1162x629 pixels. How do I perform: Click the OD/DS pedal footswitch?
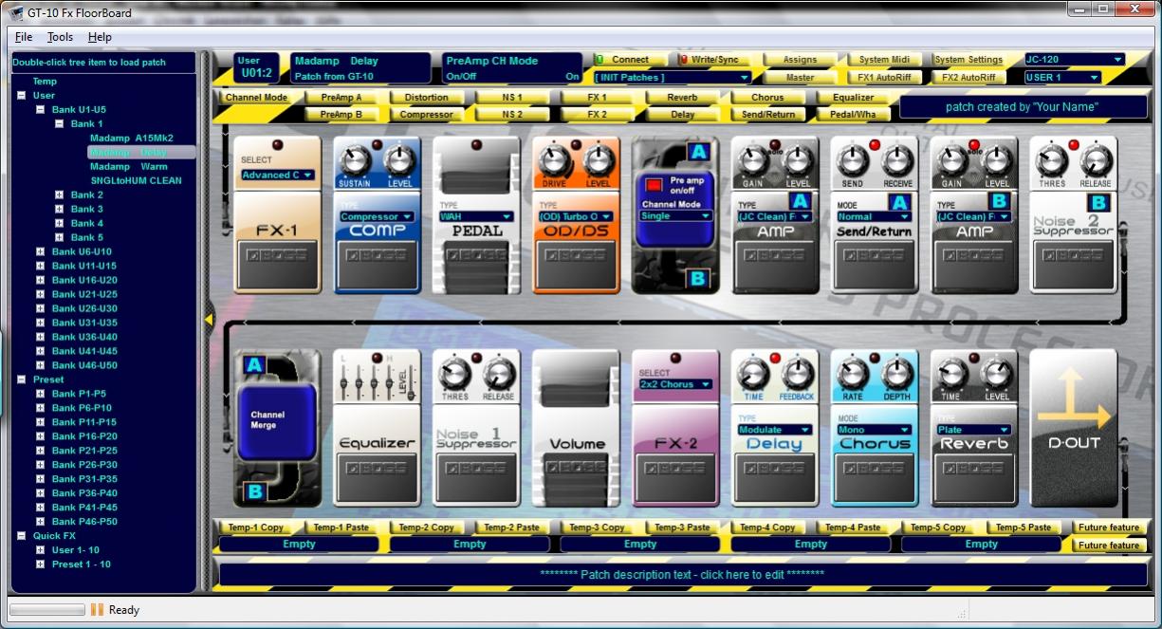[576, 262]
